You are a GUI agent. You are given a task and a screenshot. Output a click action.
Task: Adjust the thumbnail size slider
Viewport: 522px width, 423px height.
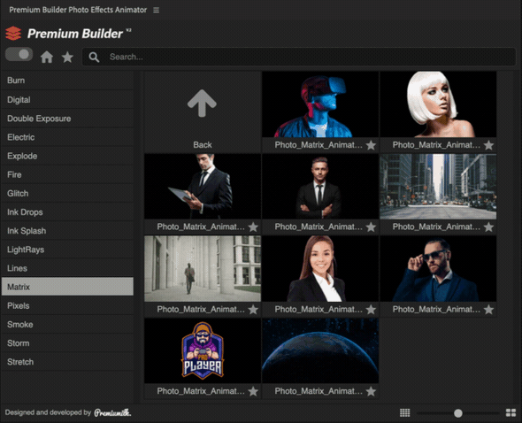(458, 413)
